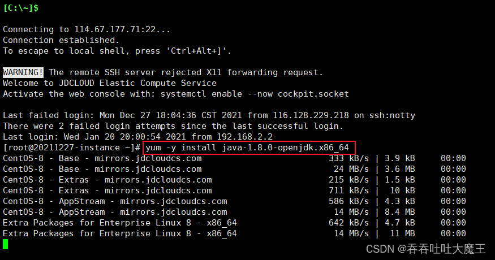The height and width of the screenshot is (260, 495).
Task: Click the IP address 114.67.177.71:22 text
Action: (115, 29)
